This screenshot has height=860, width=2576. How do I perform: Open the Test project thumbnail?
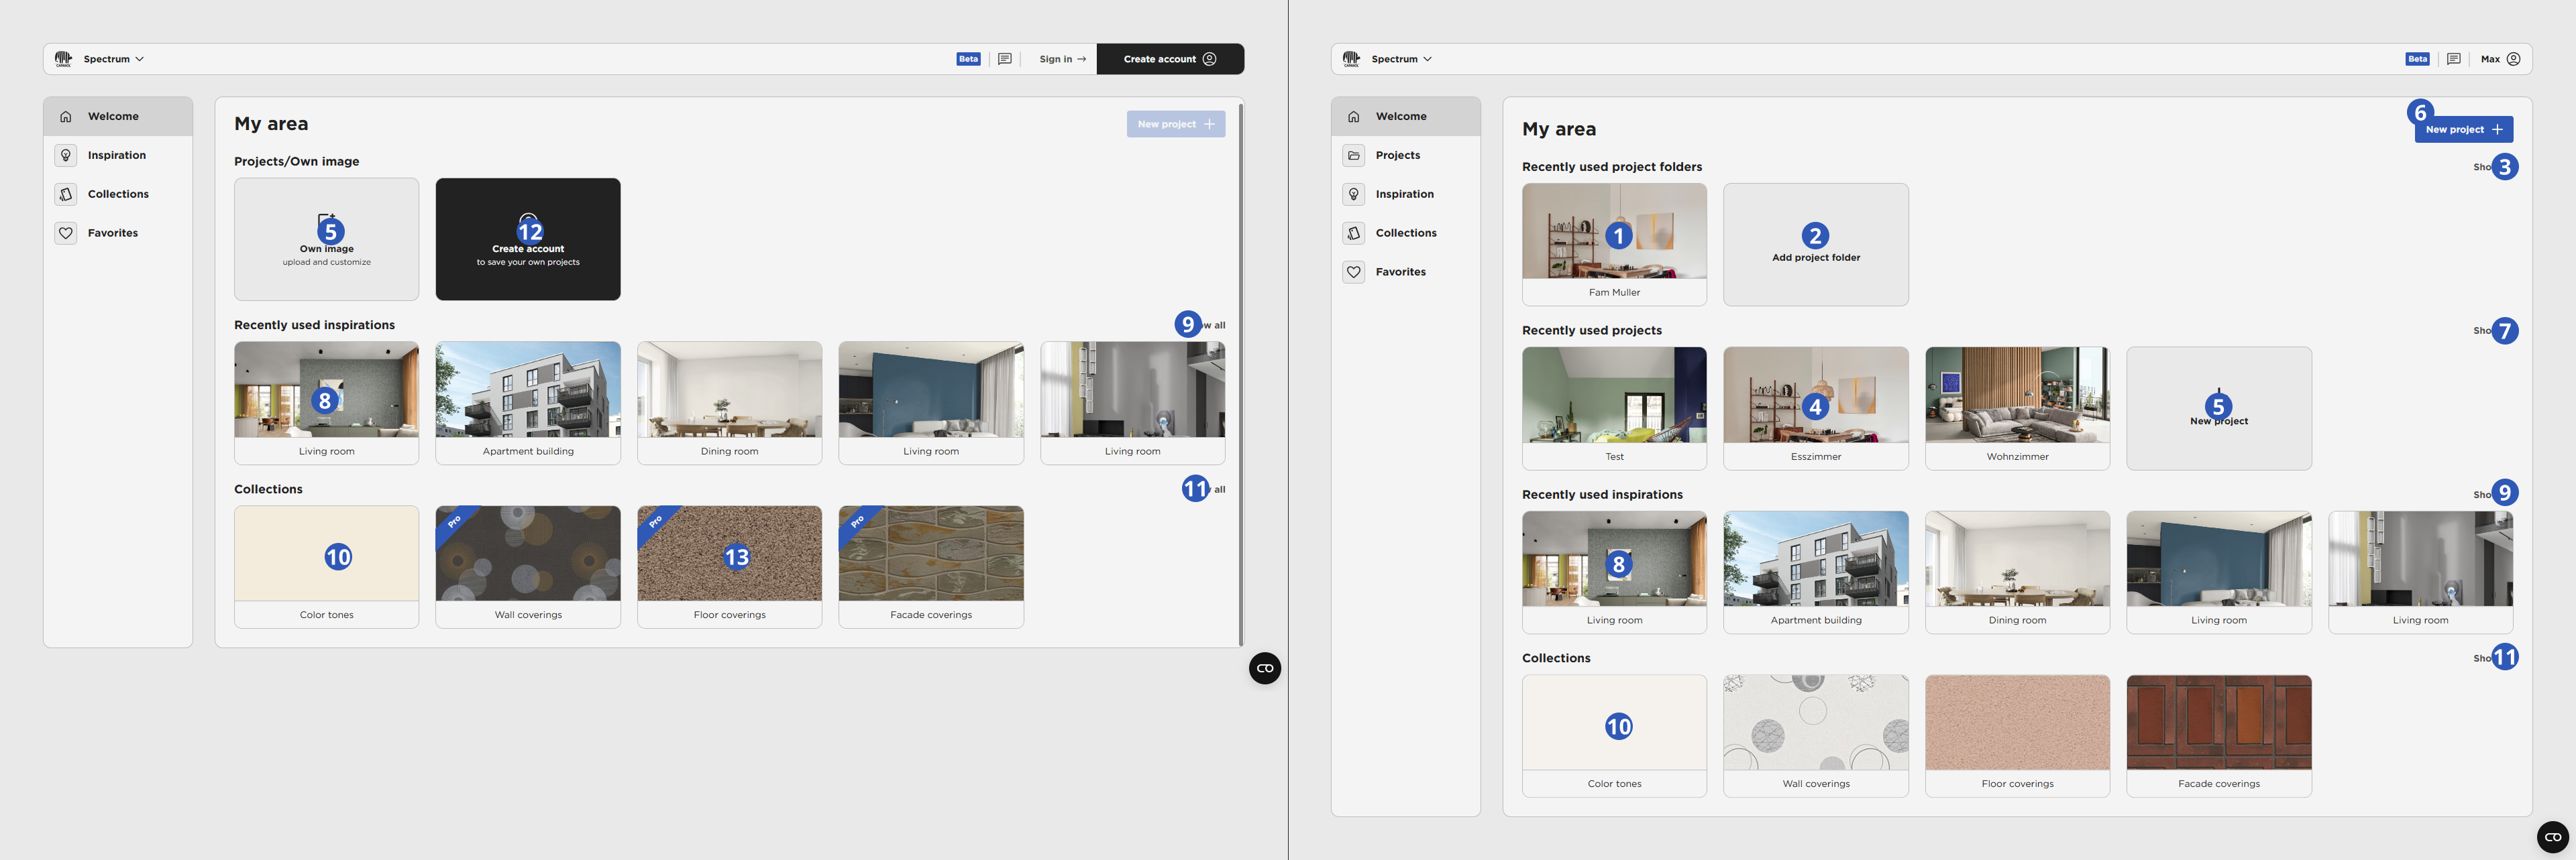coord(1613,408)
